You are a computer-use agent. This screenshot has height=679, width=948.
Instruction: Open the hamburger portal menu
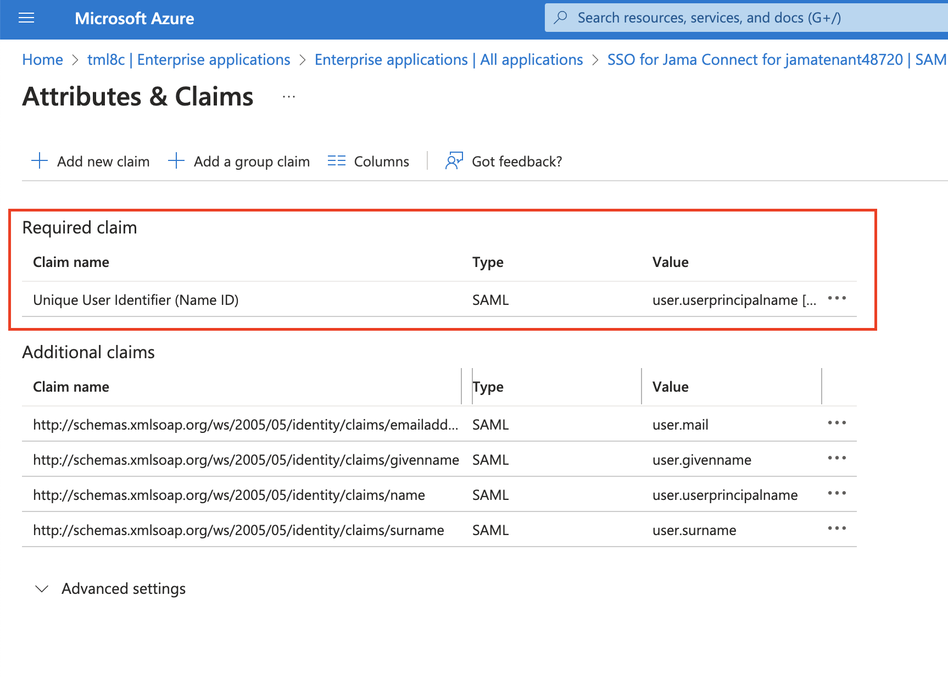(x=26, y=18)
